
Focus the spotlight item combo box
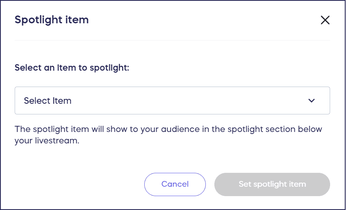point(172,101)
